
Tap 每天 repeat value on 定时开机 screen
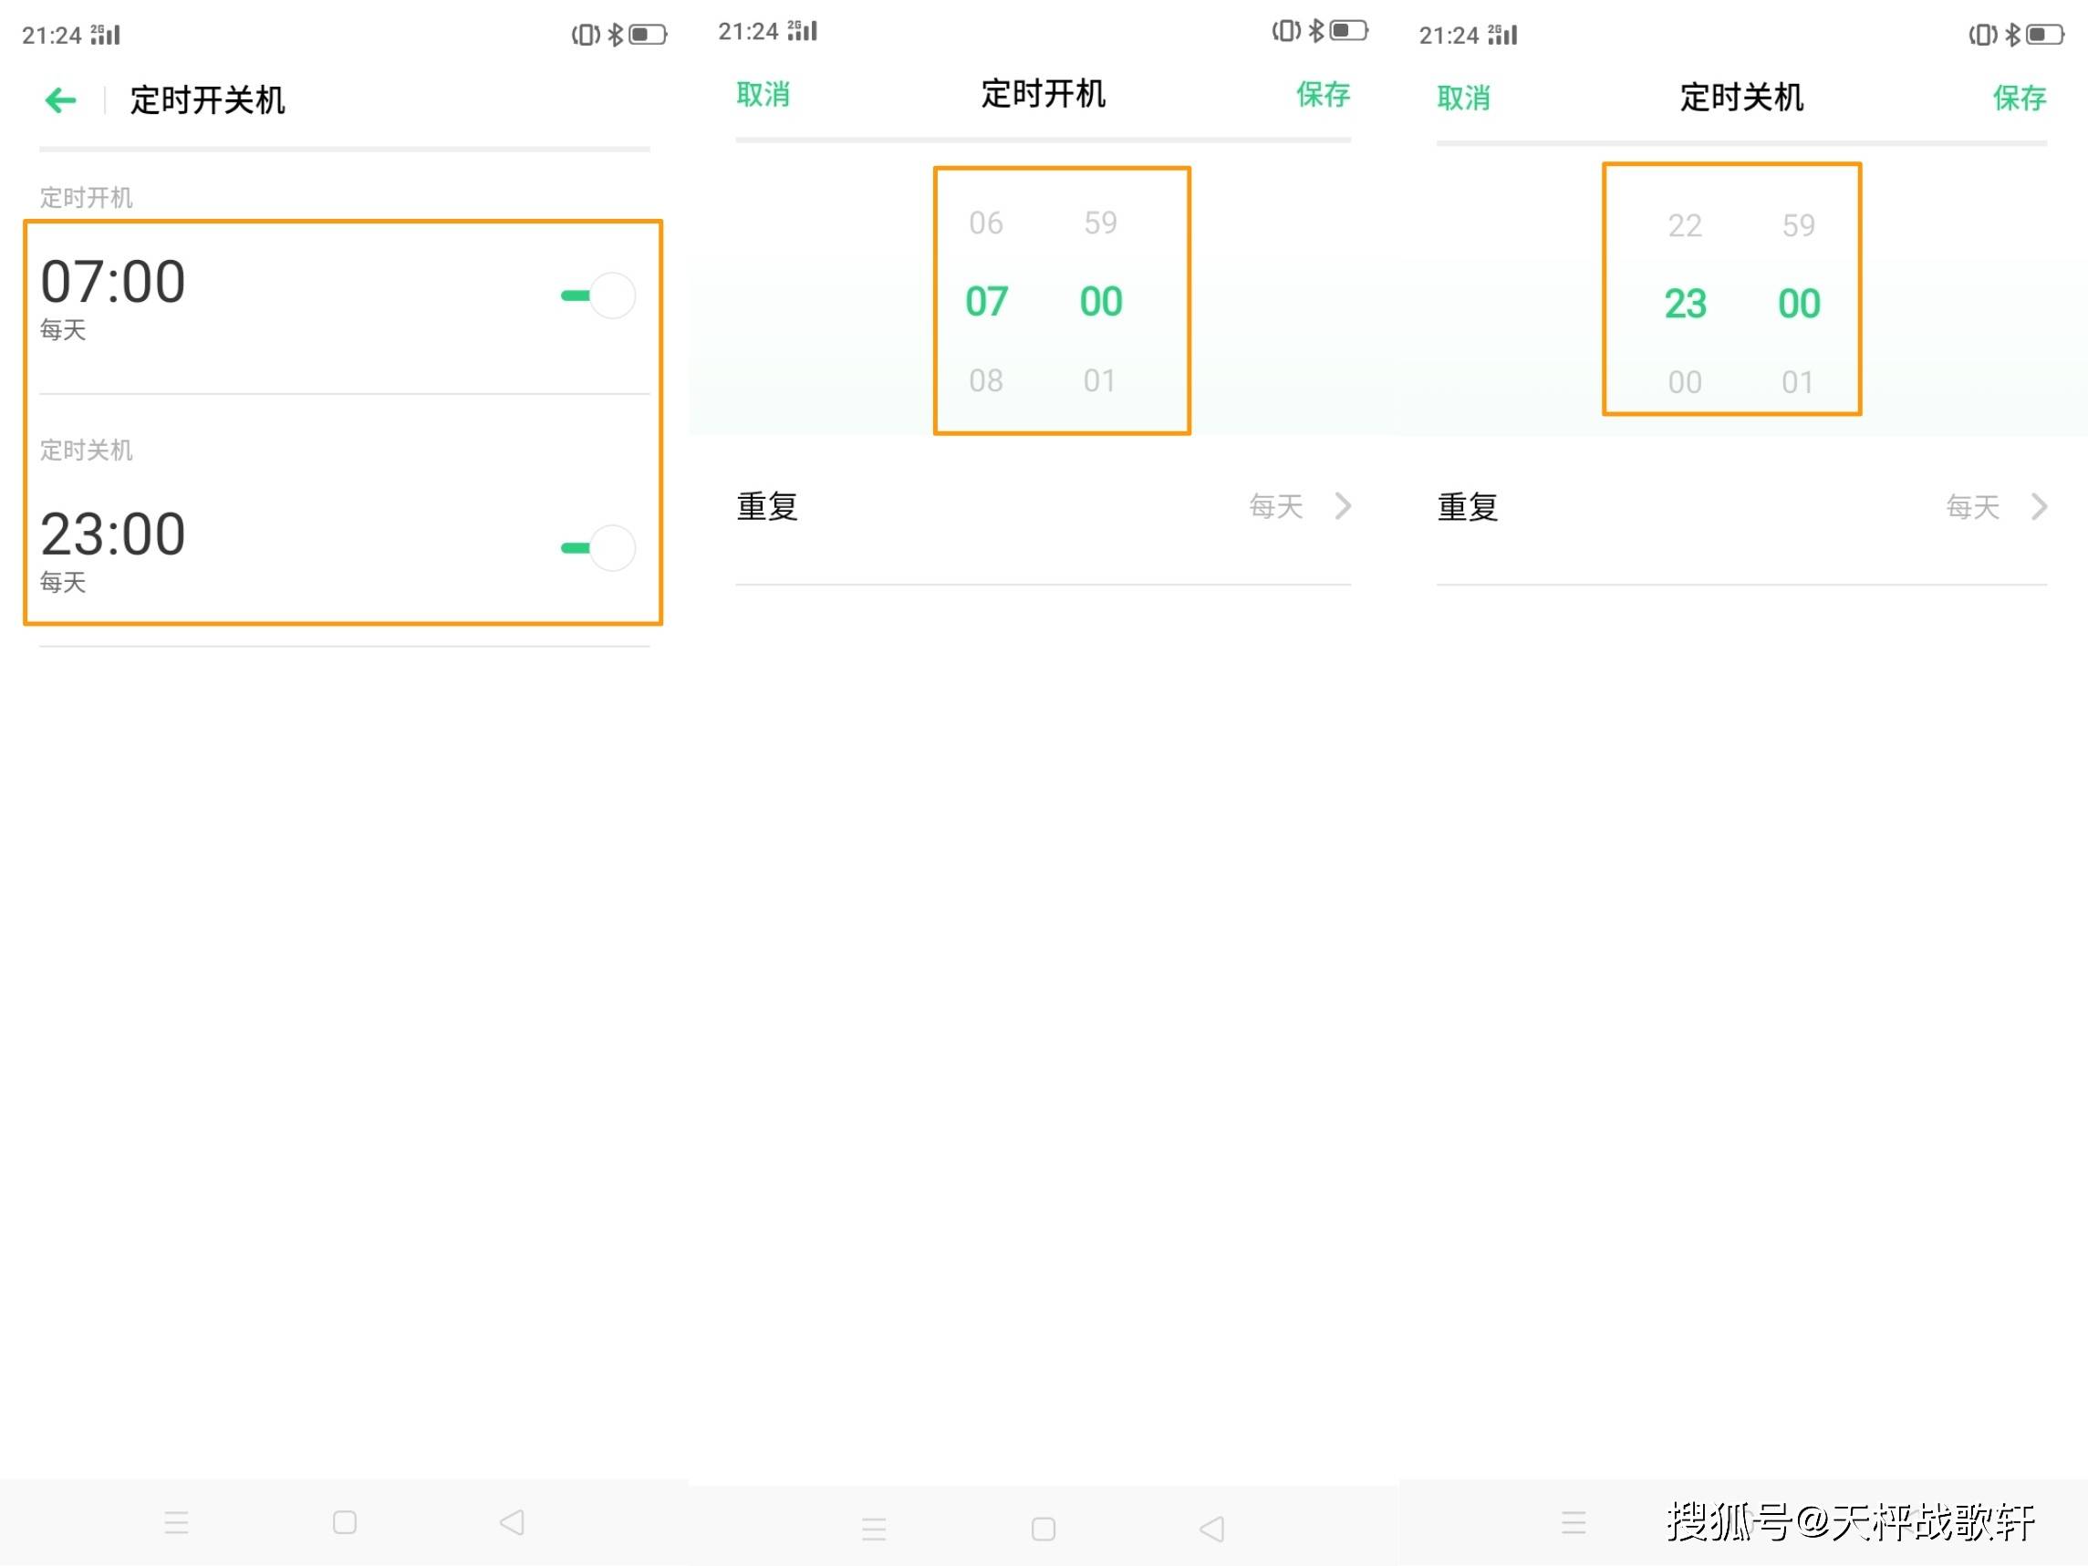tap(1276, 507)
